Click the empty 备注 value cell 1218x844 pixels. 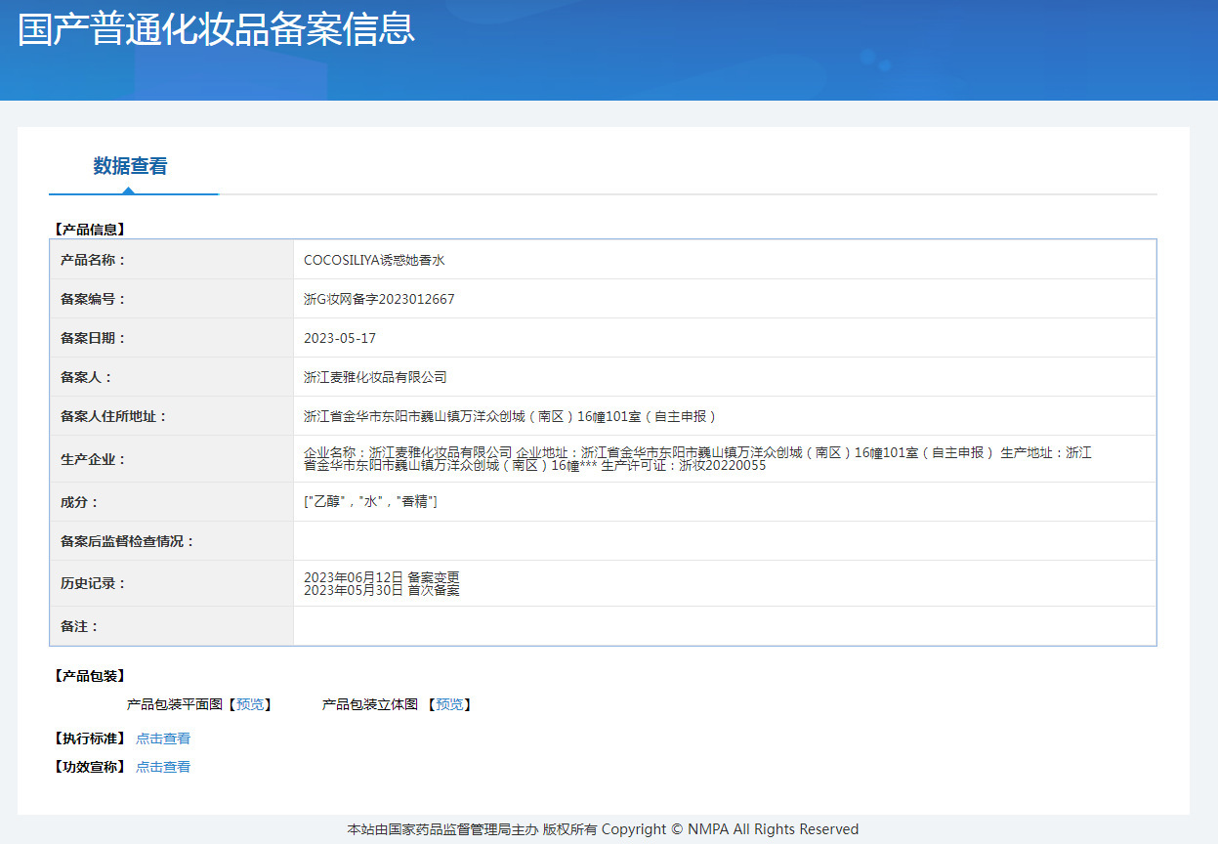725,626
